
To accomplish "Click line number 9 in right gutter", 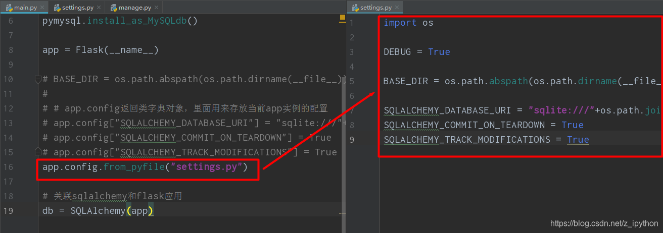I will point(352,140).
